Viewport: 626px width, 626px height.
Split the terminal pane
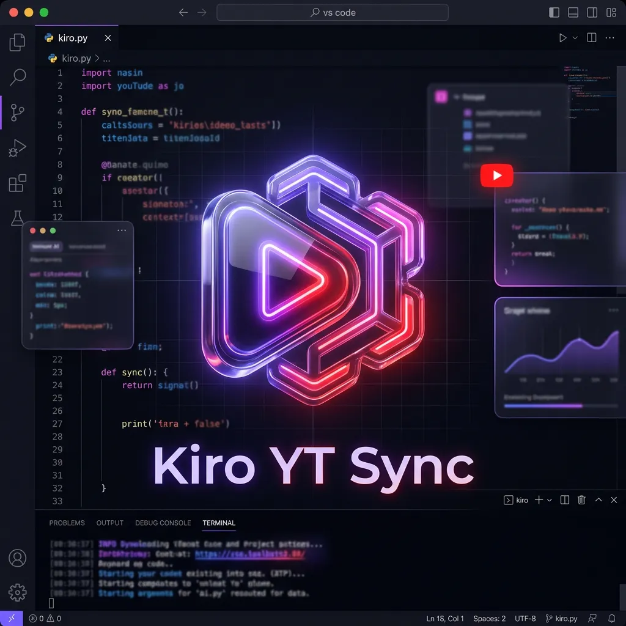pyautogui.click(x=564, y=500)
